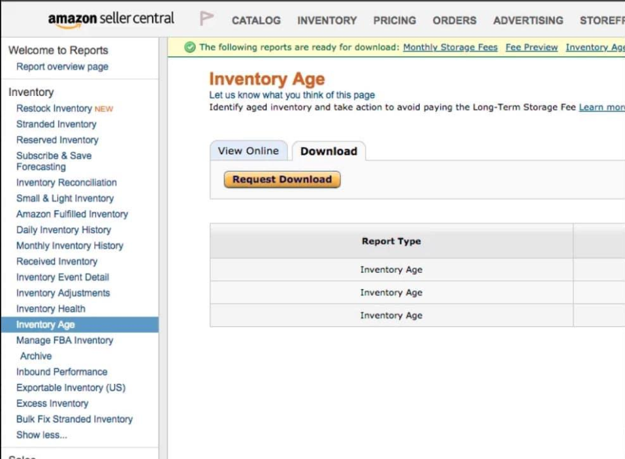Screen dimensions: 625x459
Task: Switch to the View Online tab
Action: [248, 151]
